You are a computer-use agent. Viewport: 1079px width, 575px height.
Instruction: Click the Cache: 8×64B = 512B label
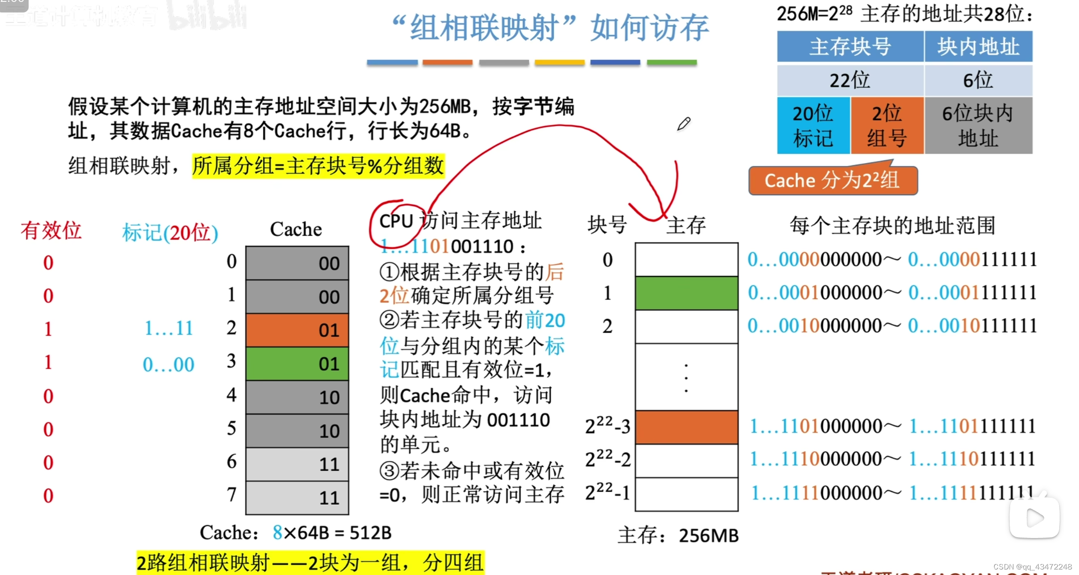(296, 533)
